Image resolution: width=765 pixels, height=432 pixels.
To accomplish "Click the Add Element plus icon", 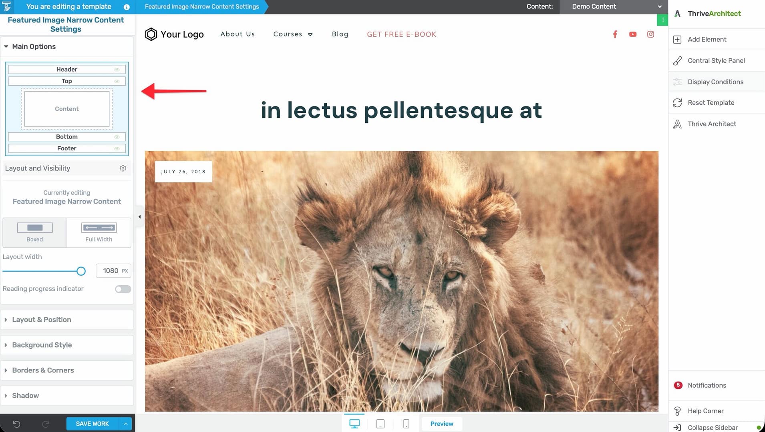I will coord(677,39).
